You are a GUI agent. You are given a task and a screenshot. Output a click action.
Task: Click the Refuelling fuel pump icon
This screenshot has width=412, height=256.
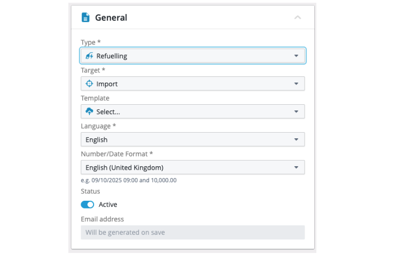point(89,56)
